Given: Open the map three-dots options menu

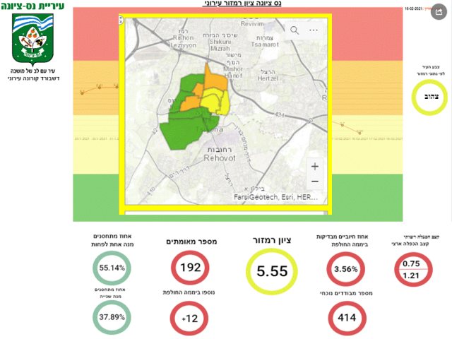Looking at the screenshot, I should point(314,30).
